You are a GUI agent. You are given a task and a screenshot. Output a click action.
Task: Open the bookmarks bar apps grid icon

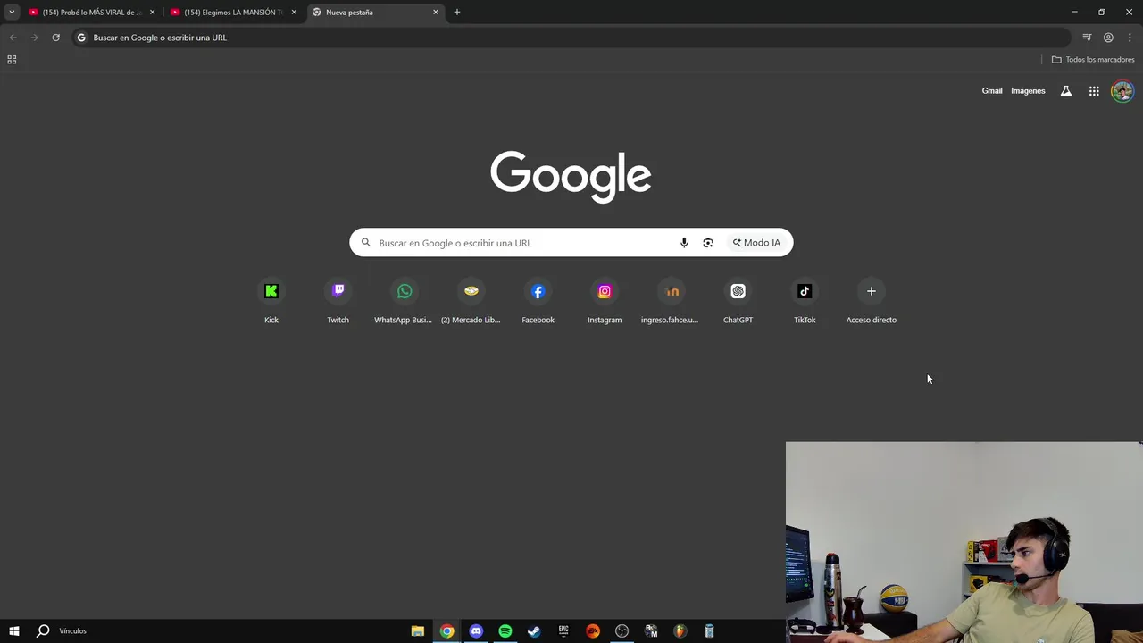point(12,60)
